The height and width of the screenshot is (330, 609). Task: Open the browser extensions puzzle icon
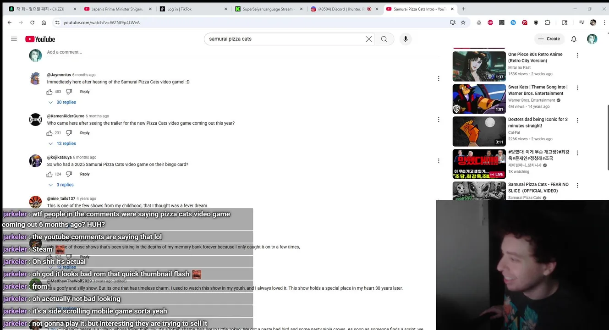click(x=548, y=22)
